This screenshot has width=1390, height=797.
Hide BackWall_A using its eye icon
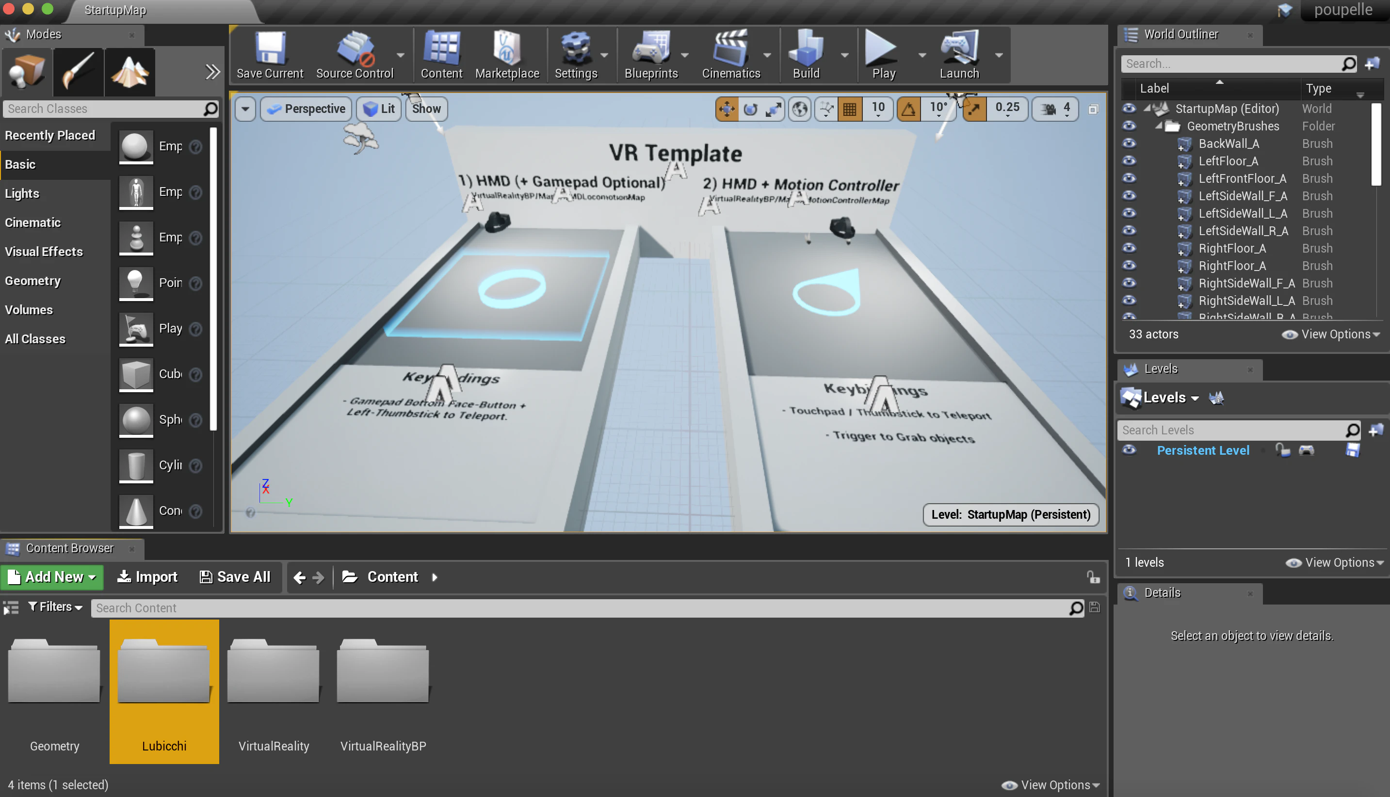pos(1129,143)
